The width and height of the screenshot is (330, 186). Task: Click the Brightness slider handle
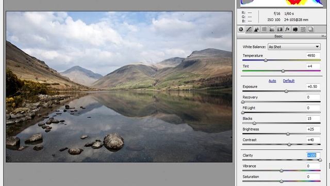click(288, 134)
